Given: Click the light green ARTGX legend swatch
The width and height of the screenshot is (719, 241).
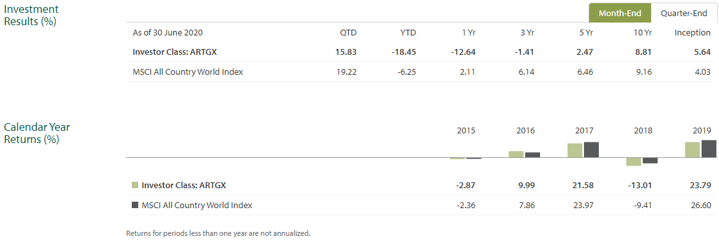Looking at the screenshot, I should coord(135,185).
